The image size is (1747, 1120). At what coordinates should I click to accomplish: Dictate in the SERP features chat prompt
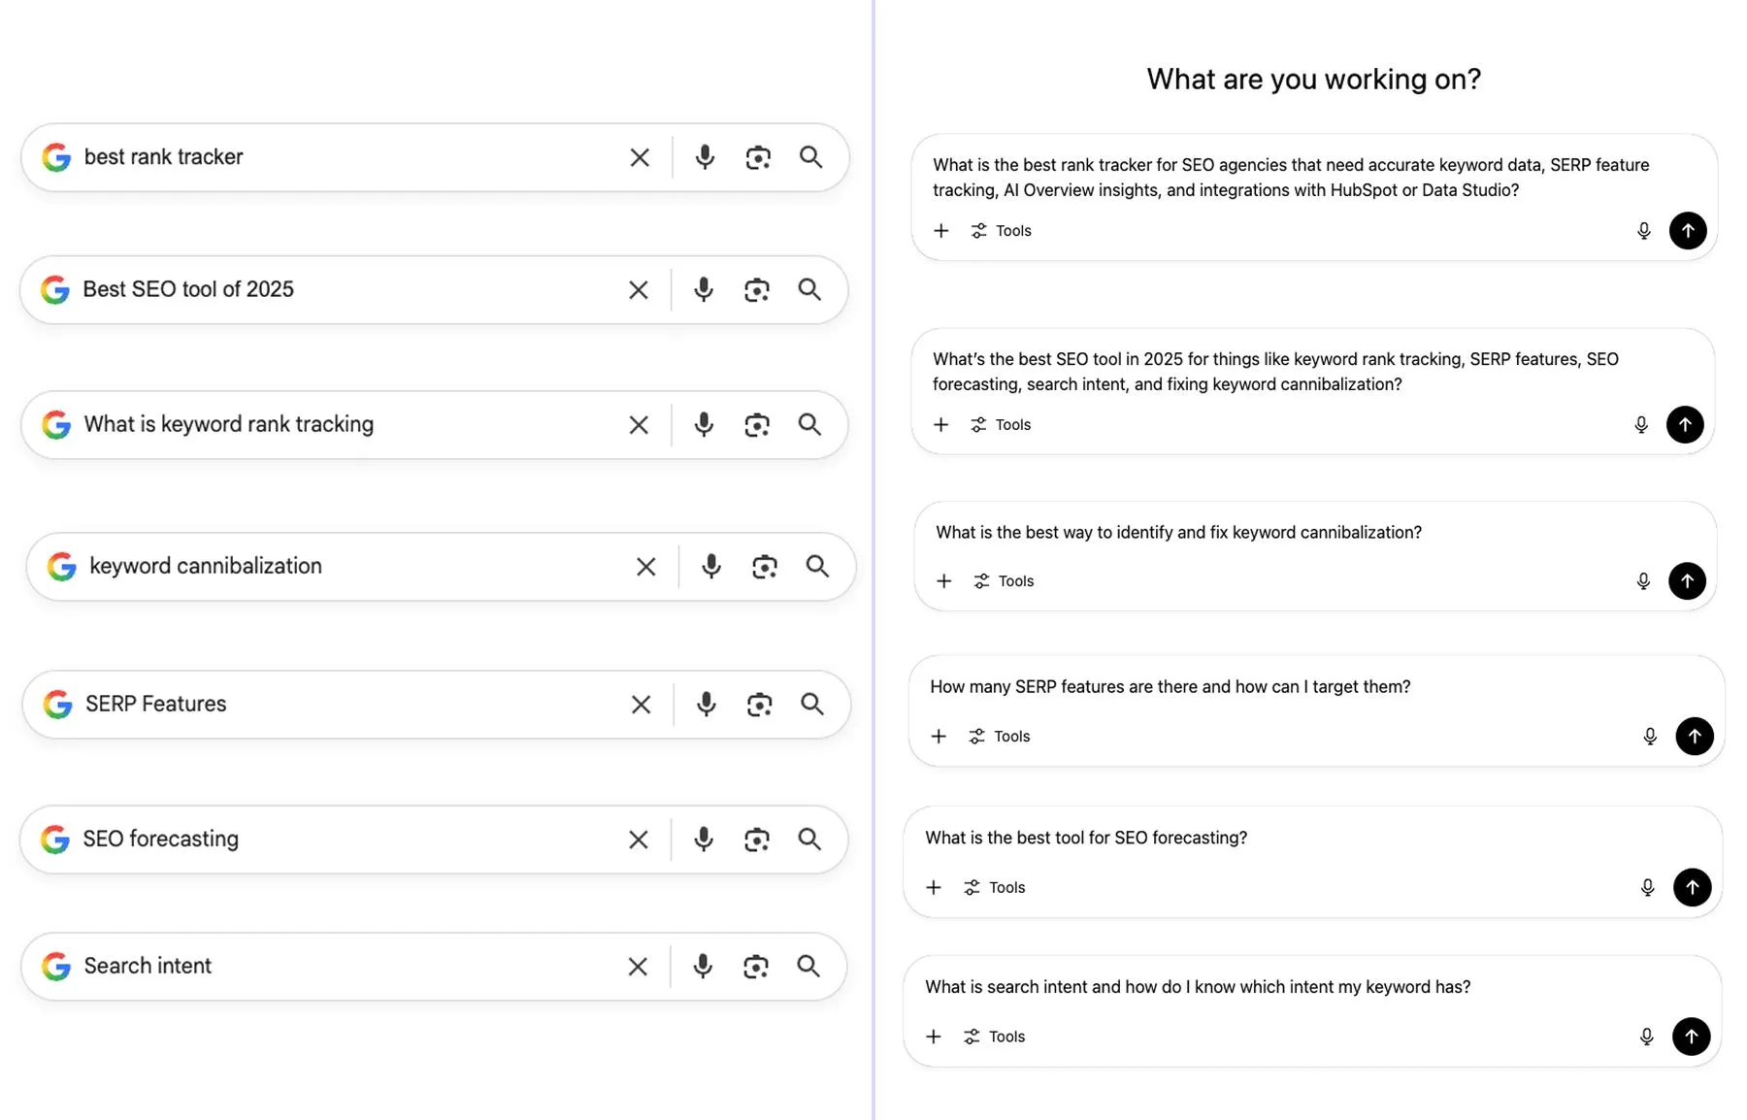tap(1650, 736)
